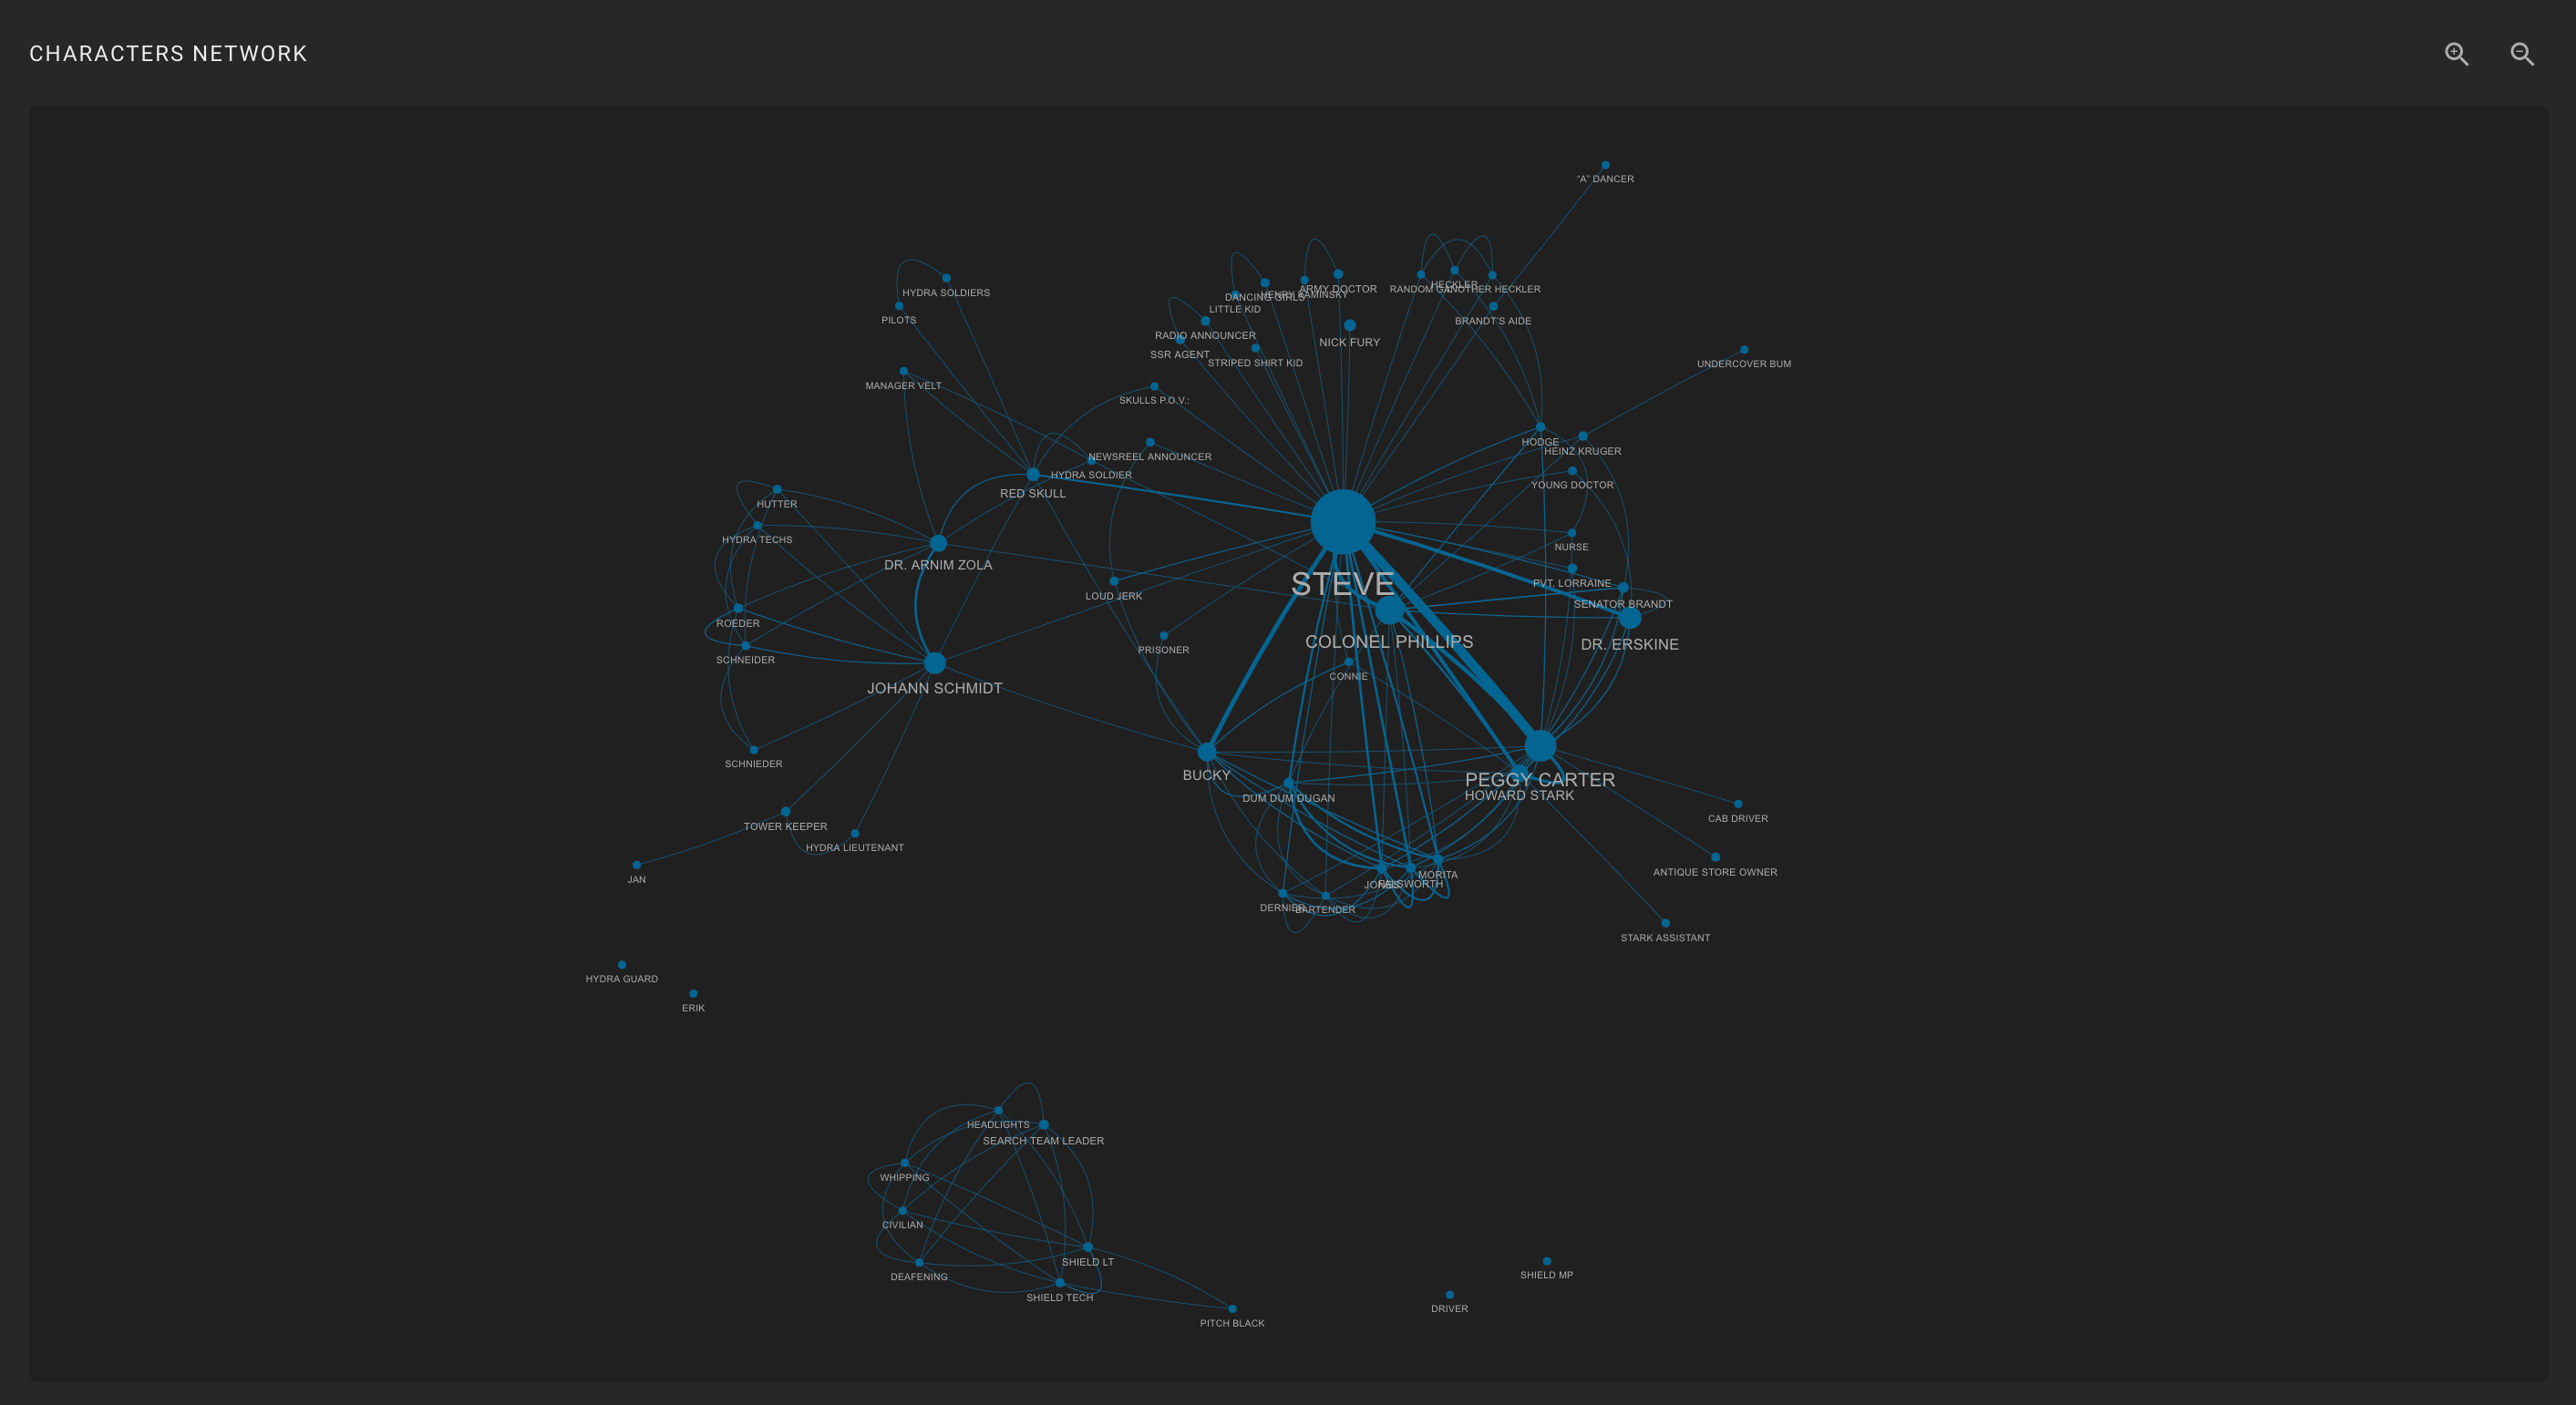
Task: Click the RED SKULL node
Action: coord(1033,475)
